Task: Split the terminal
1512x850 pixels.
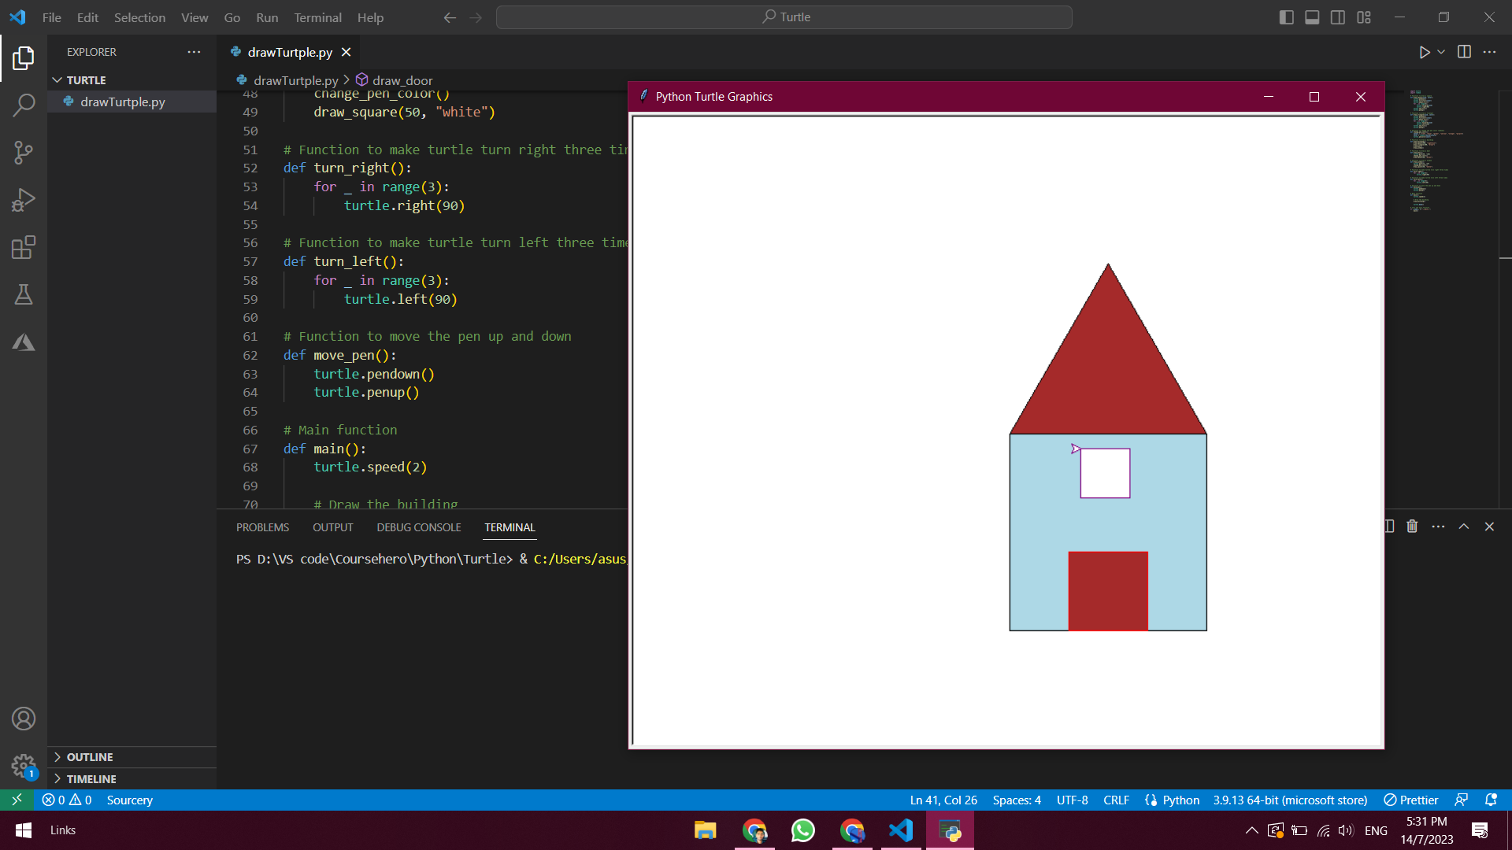Action: (1388, 526)
